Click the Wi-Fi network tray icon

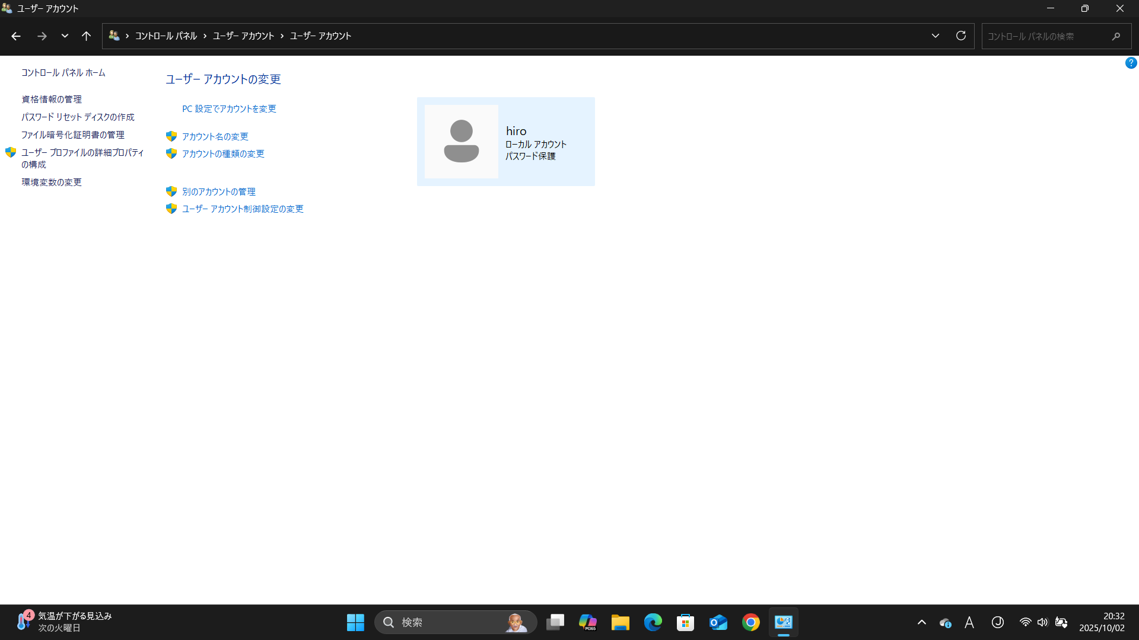(x=1025, y=622)
